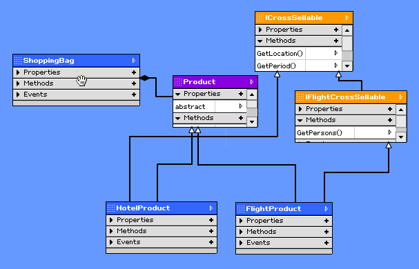Toggle the ShoppingBag class header arrow
Viewport: 419px width, 269px height.
(x=134, y=61)
